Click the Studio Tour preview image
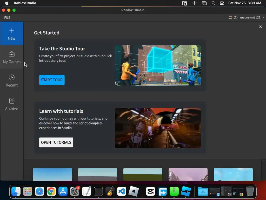 pos(158,65)
